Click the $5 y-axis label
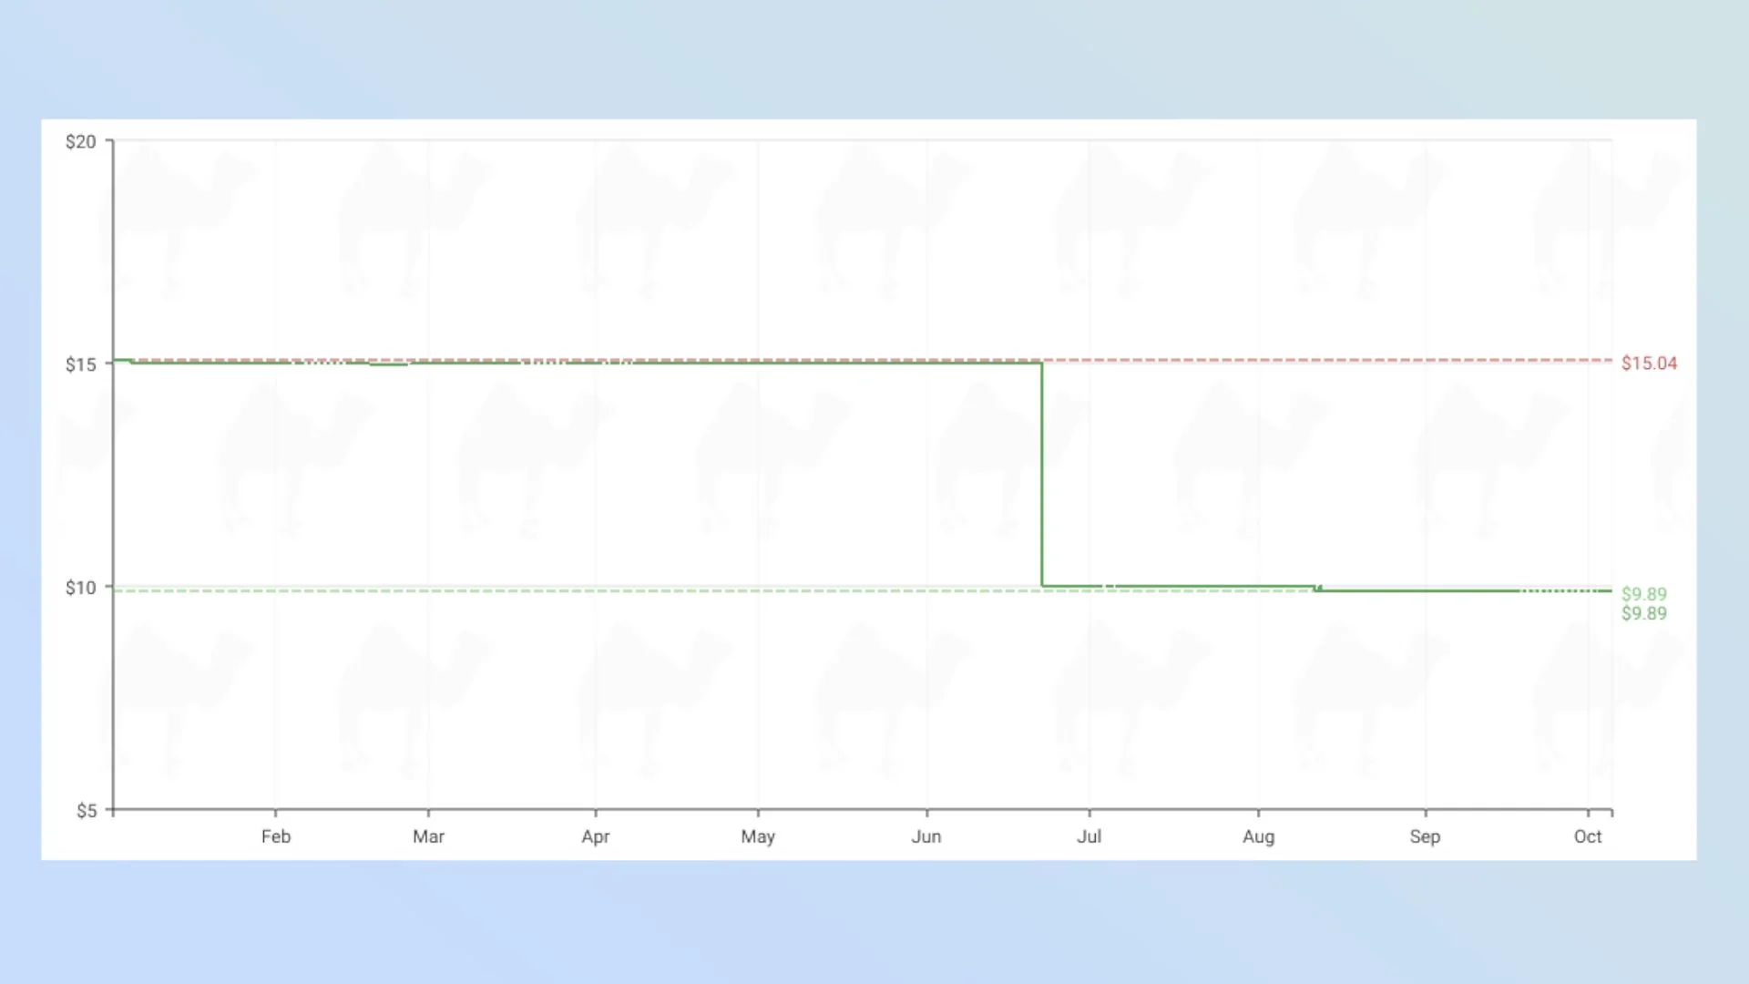Viewport: 1749px width, 984px height. pos(87,810)
